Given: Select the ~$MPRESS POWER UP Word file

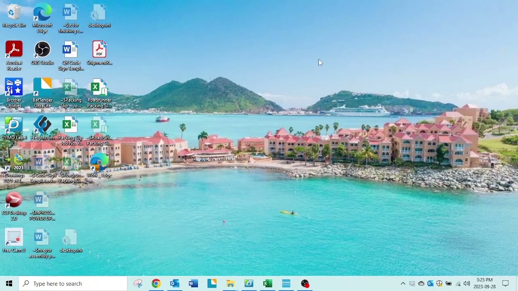Looking at the screenshot, I should coord(42,206).
